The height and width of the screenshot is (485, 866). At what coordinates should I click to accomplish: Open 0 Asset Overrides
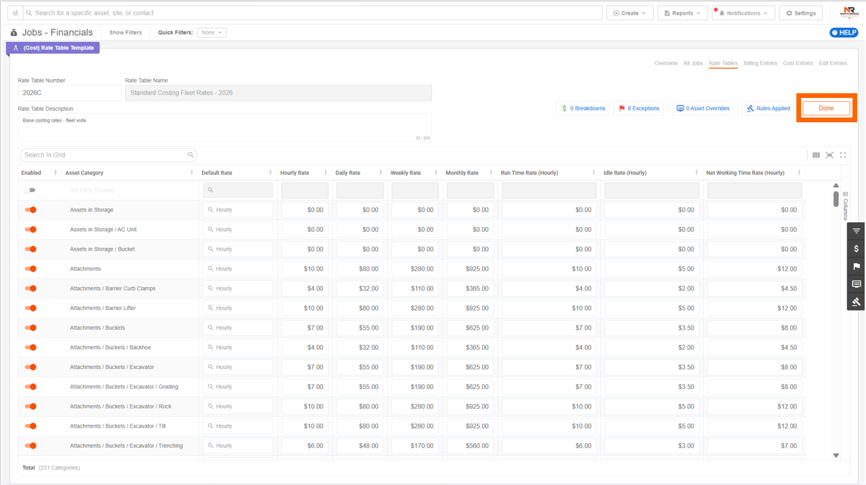[703, 108]
